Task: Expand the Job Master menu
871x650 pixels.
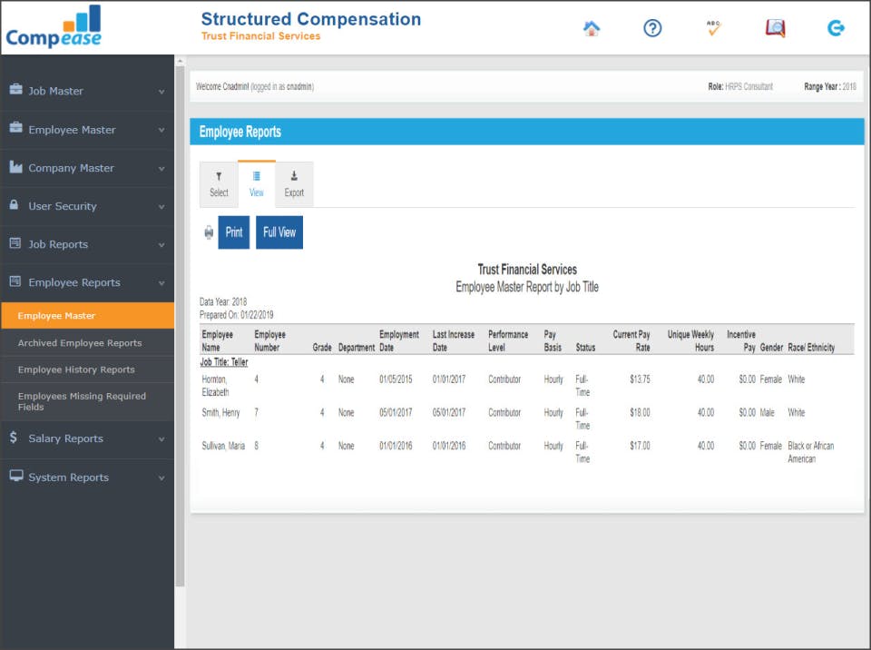Action: click(87, 91)
